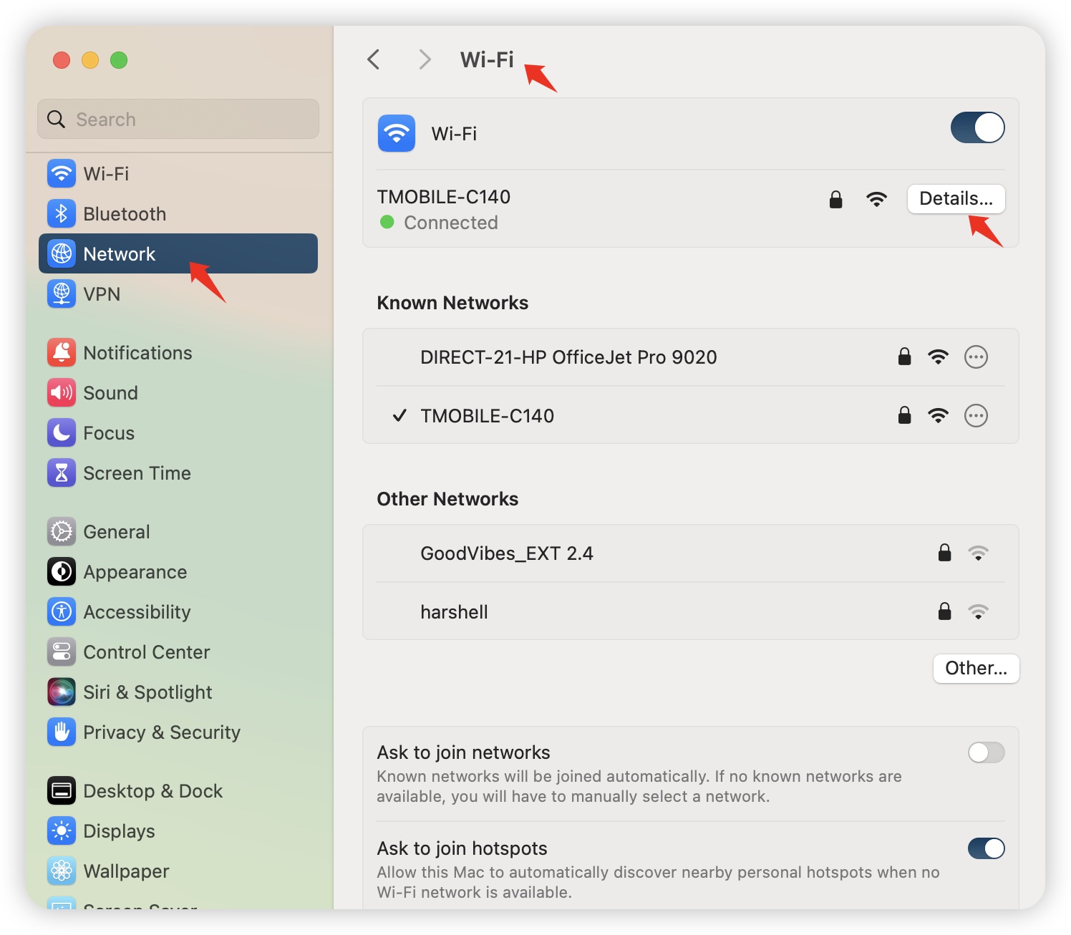
Task: Join the GoodVibes_EXT 2.4 network
Action: 690,553
